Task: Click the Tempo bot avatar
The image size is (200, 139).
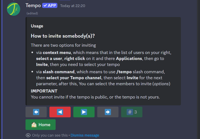Action: click(x=14, y=9)
